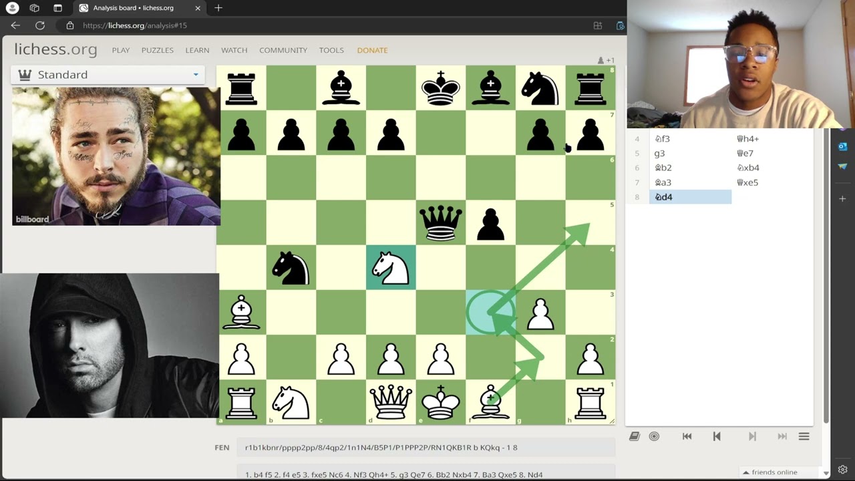The width and height of the screenshot is (855, 481).
Task: Step back one move
Action: pos(717,436)
